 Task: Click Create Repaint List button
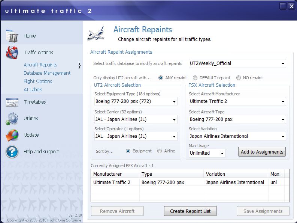190,211
